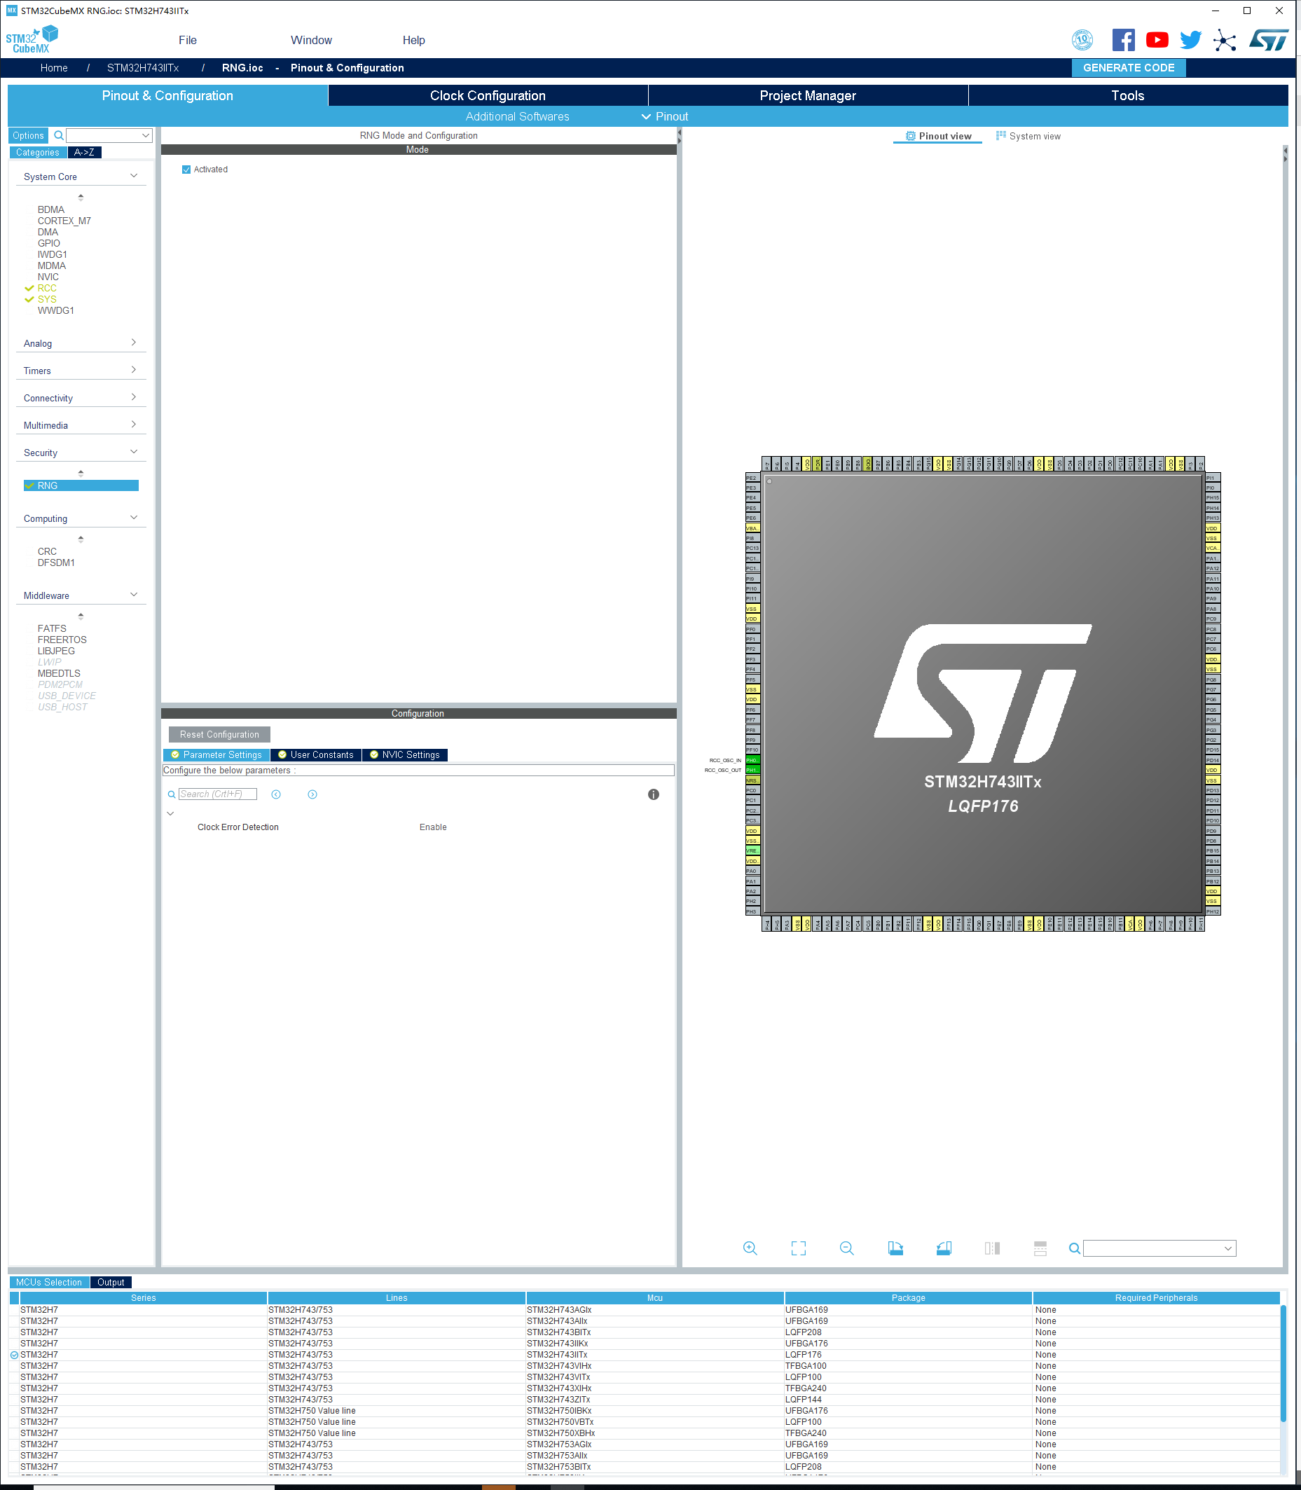Click the ST logo in the top right
This screenshot has width=1301, height=1490.
(x=1269, y=41)
